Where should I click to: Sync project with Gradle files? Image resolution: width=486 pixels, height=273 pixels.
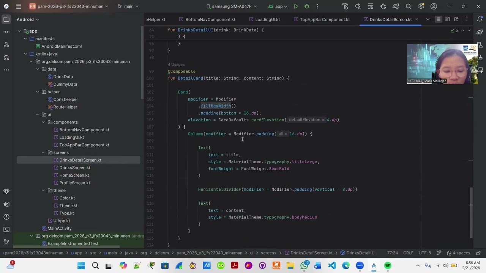[x=396, y=6]
